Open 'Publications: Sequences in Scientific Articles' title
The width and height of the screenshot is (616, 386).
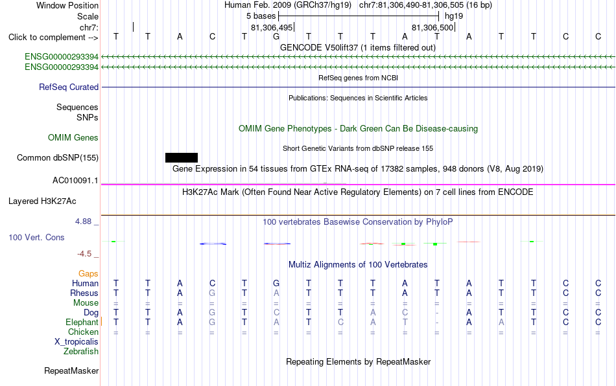358,98
